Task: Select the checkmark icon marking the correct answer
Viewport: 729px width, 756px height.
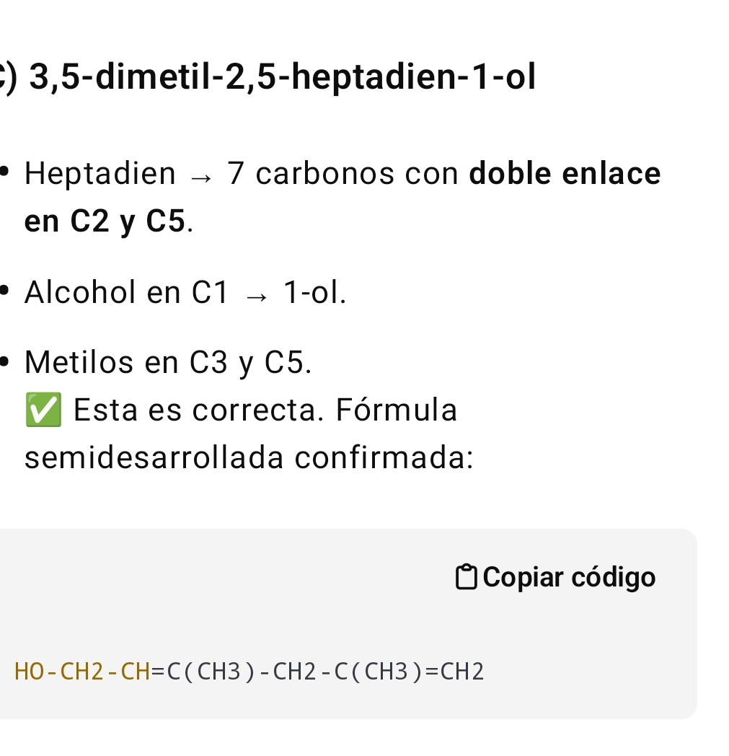Action: [43, 409]
